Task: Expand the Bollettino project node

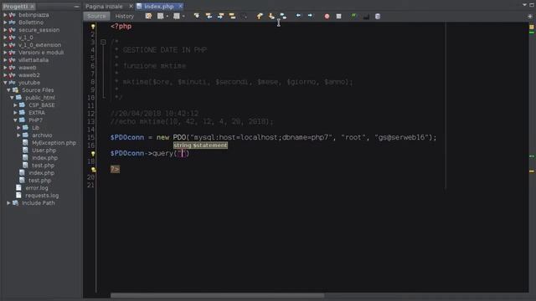Action: 5,23
